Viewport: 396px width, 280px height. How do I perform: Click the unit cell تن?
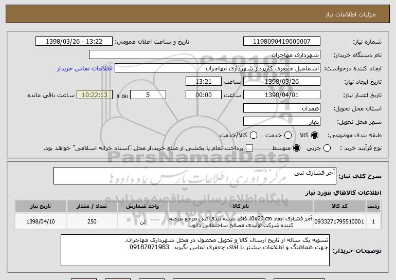[142, 221]
